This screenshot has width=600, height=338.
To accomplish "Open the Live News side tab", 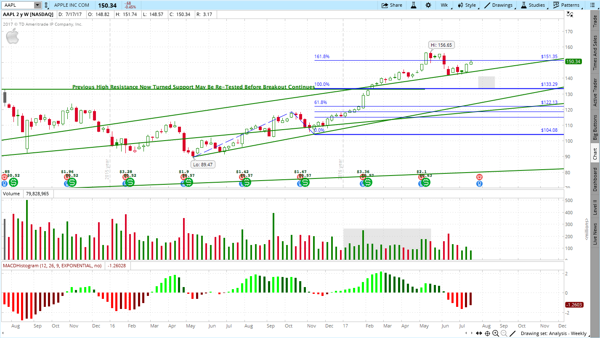I will [595, 234].
